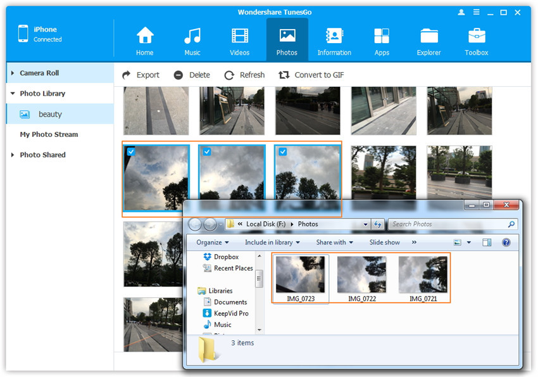Toggle the preview pane icon
This screenshot has width=538, height=377.
point(487,243)
